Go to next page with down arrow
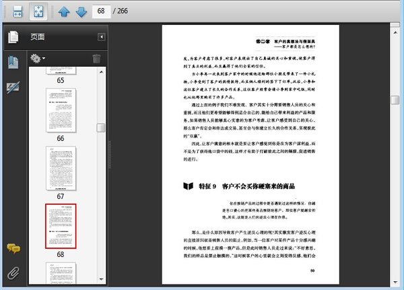The height and width of the screenshot is (290, 404). [81, 11]
